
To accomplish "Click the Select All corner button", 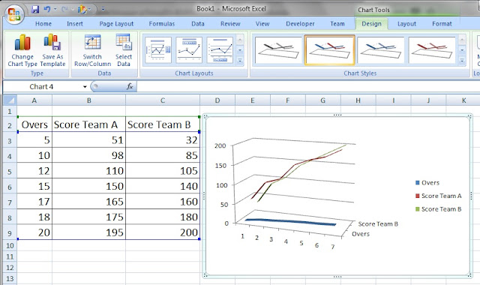I will [10, 100].
